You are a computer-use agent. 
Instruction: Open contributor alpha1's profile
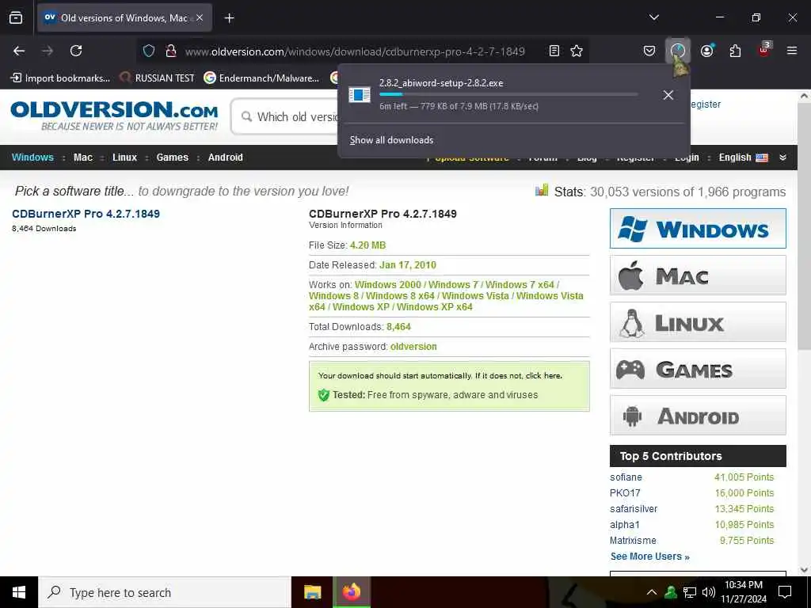pos(625,524)
